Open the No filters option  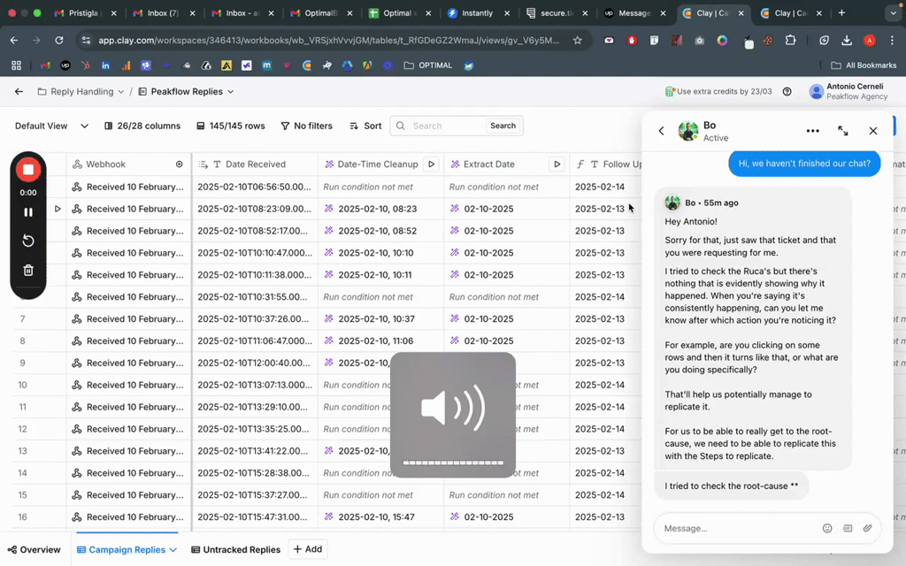306,126
